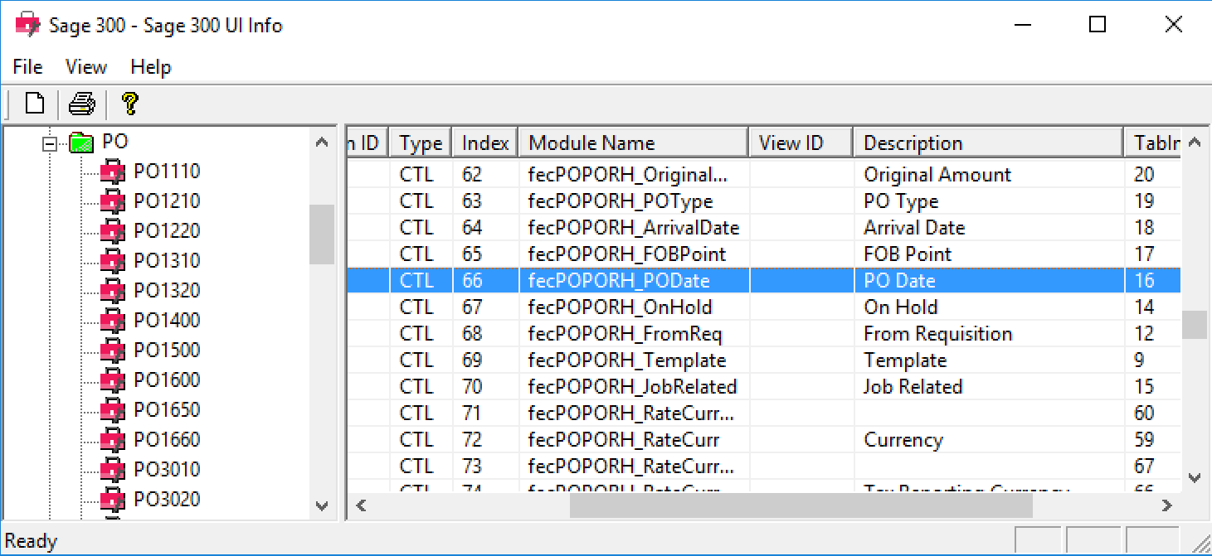
Task: Sort by the Module Name column header
Action: [x=633, y=143]
